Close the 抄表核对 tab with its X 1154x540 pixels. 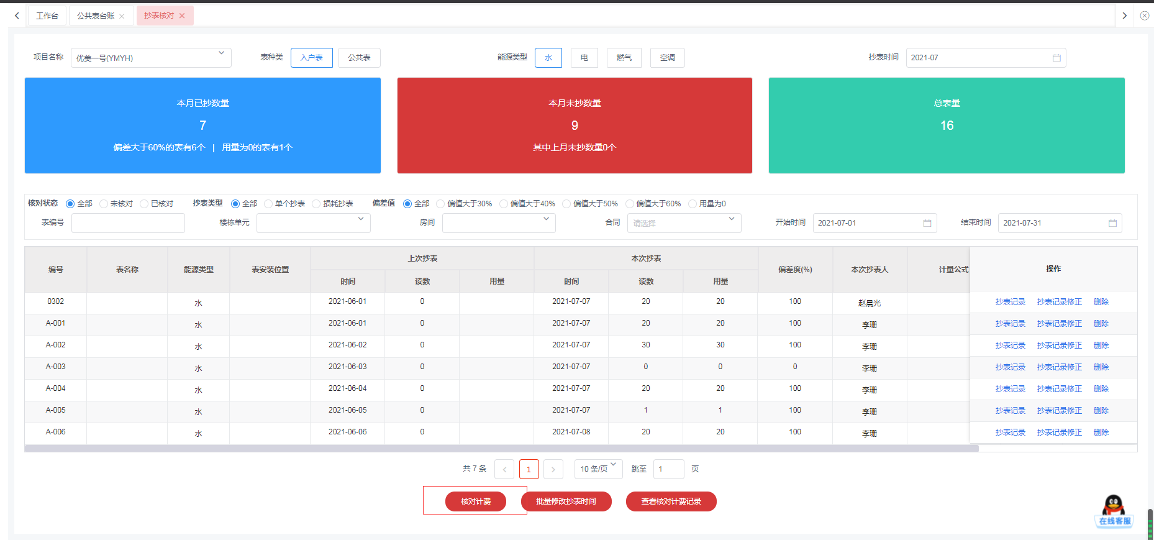tap(182, 16)
